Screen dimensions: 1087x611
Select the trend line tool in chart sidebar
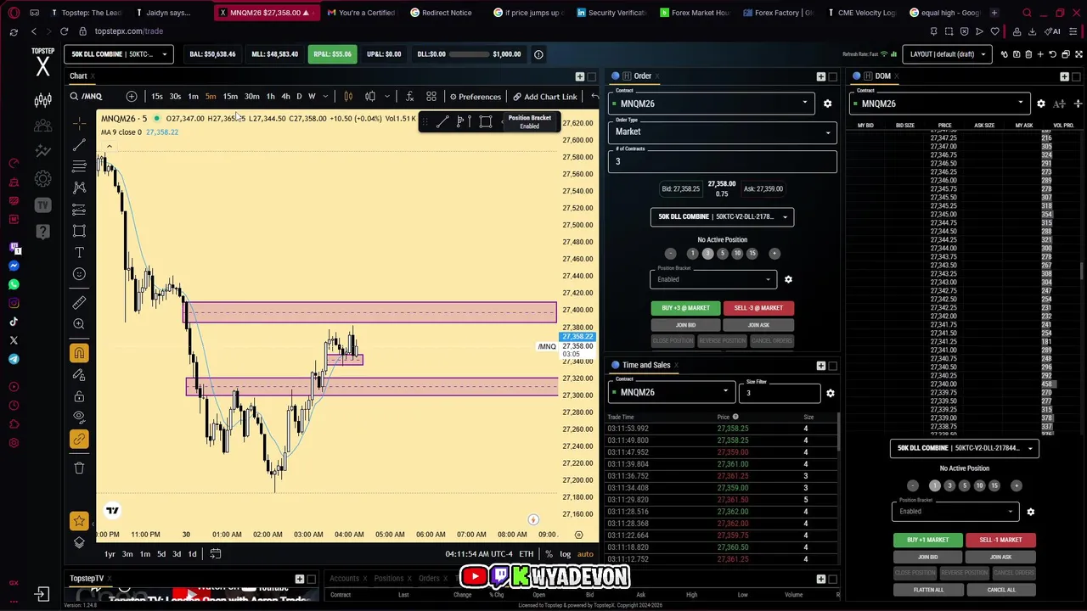tap(79, 144)
